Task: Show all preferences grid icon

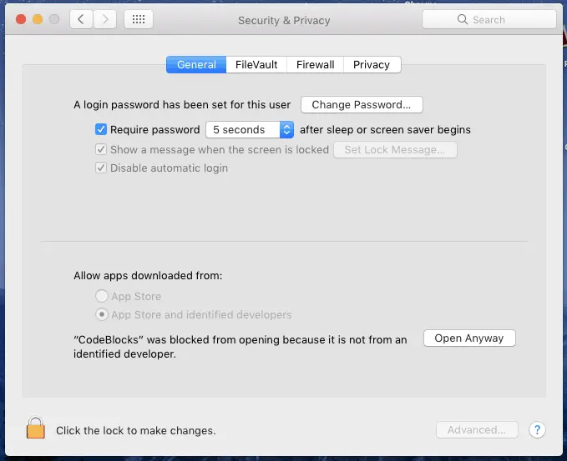Action: click(139, 19)
